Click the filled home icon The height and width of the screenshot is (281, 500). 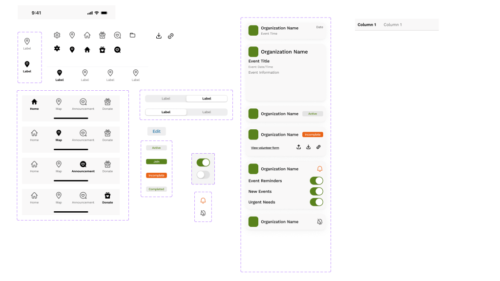pyautogui.click(x=87, y=49)
